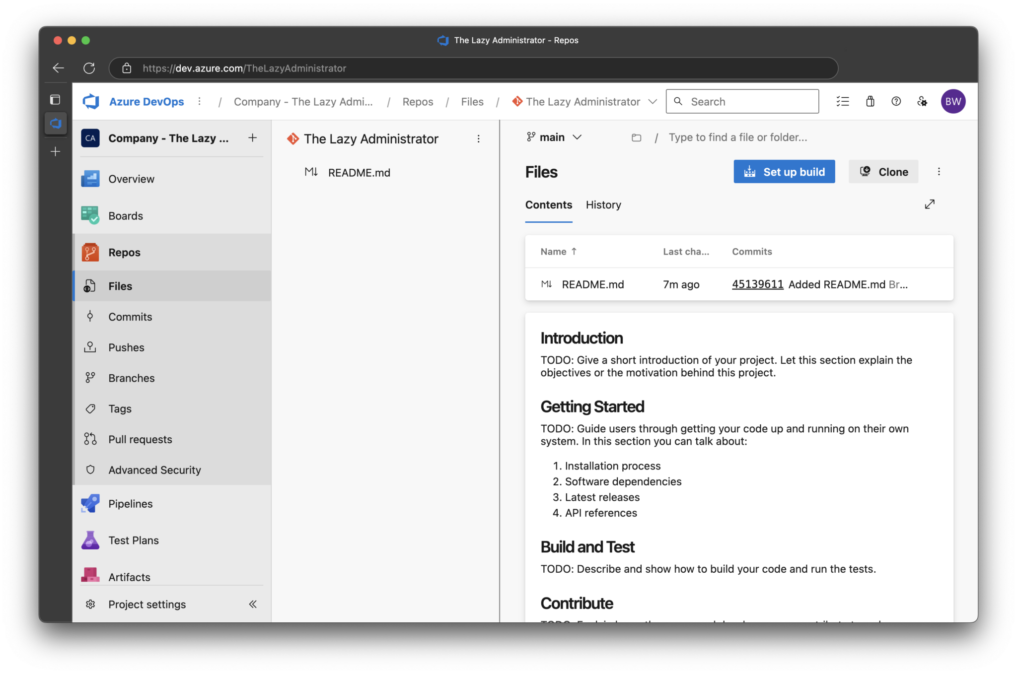
Task: Click the CA project avatar icon
Action: [x=90, y=138]
